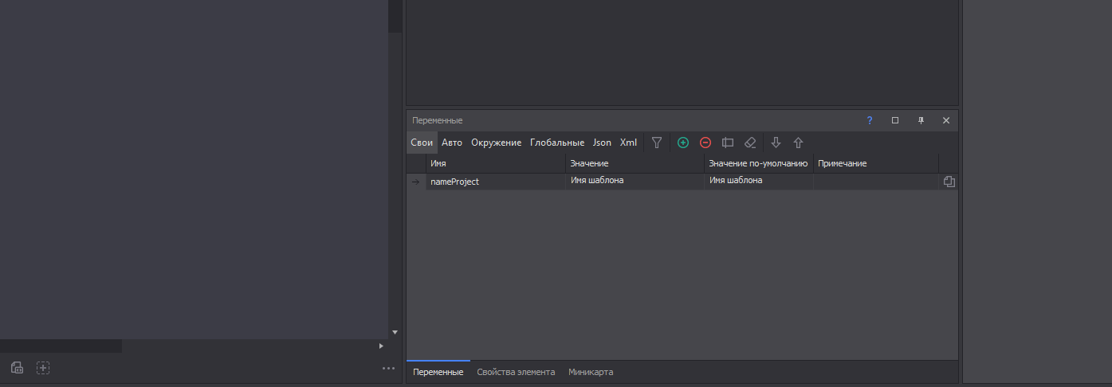Add a new variable with green plus icon
The image size is (1112, 387).
[x=683, y=143]
